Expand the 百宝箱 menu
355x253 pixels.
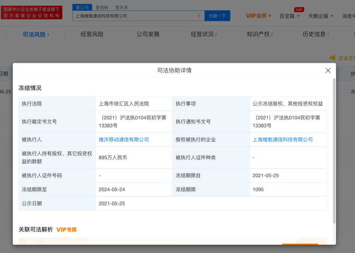pos(290,16)
